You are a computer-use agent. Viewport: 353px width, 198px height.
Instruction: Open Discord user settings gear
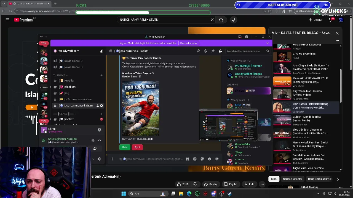[x=99, y=159]
